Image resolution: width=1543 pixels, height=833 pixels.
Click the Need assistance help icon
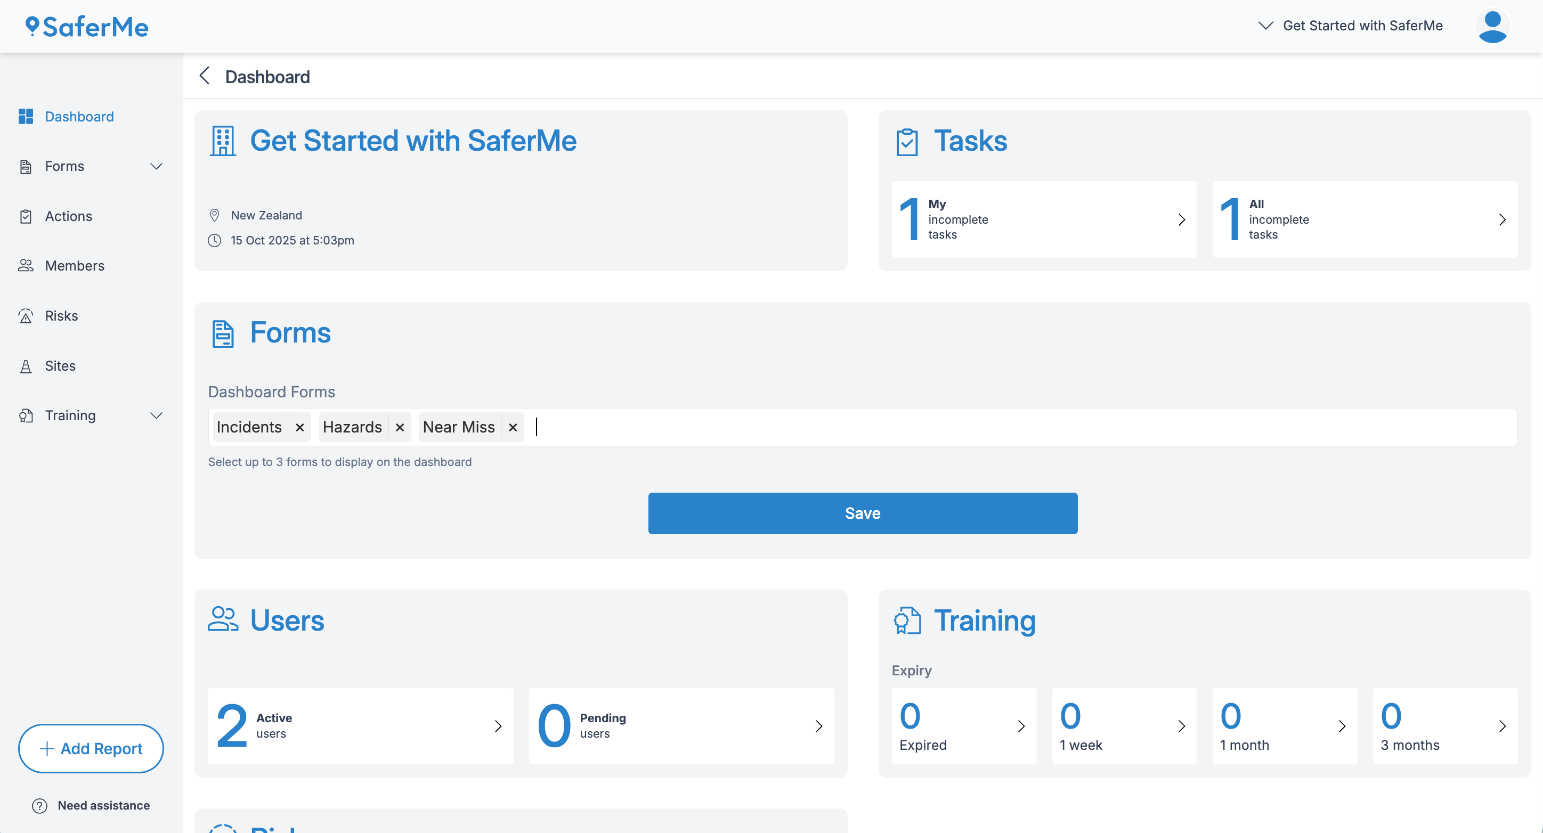click(x=38, y=805)
